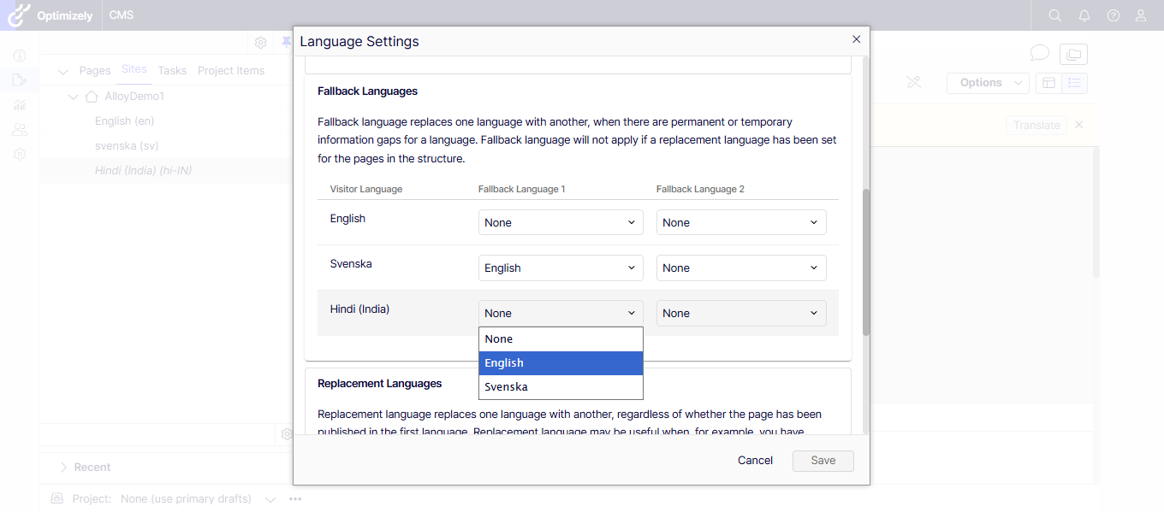This screenshot has width=1164, height=512.
Task: Open the reports chart icon in sidebar
Action: (x=19, y=104)
